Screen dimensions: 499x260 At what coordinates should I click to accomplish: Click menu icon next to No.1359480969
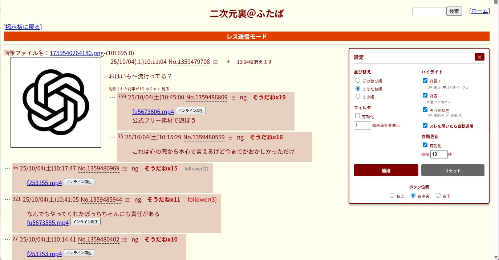pyautogui.click(x=125, y=169)
